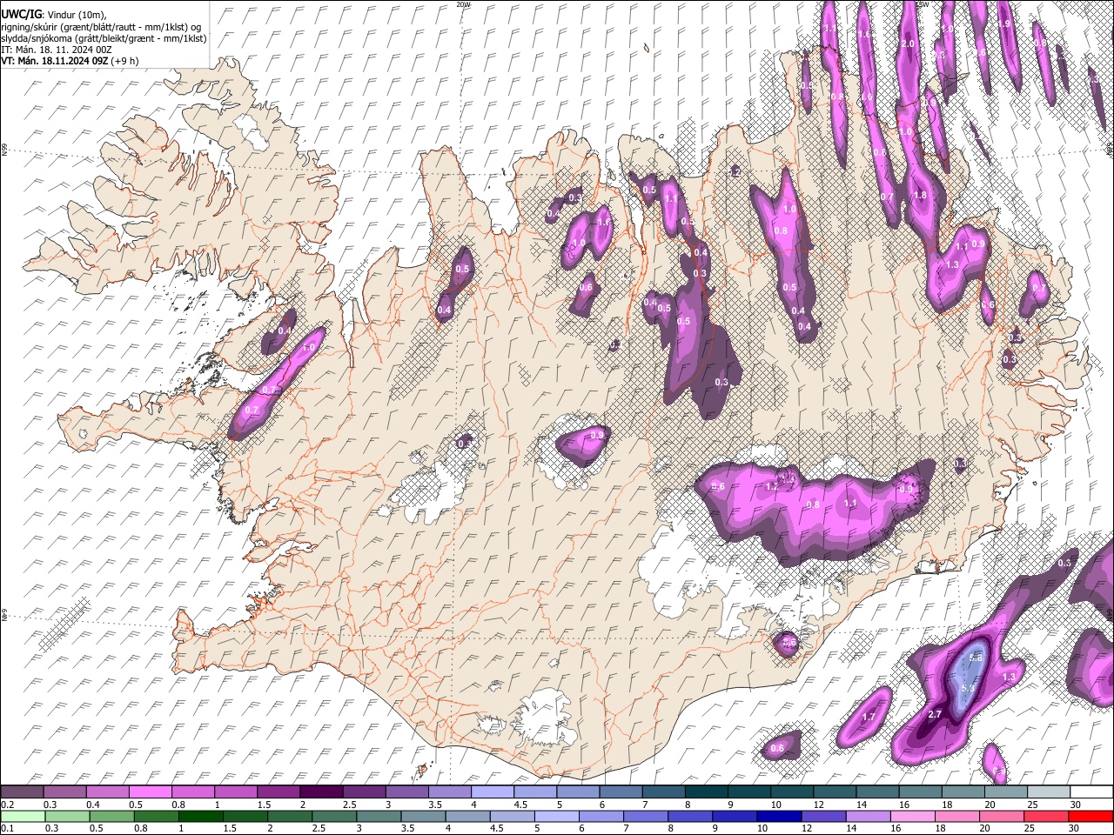This screenshot has width=1114, height=835.
Task: Click the 'rigning/skúrir (grænt/blátt/rautt' legend line
Action: (x=100, y=26)
